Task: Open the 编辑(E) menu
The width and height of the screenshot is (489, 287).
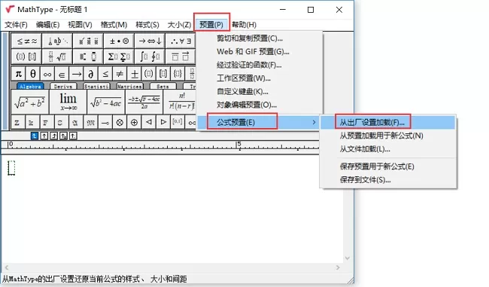Action: [x=47, y=25]
